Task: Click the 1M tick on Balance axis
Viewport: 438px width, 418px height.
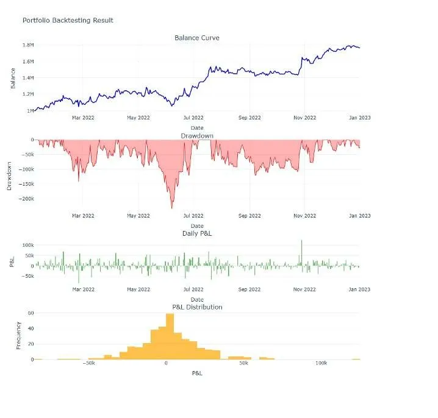Action: pos(30,111)
